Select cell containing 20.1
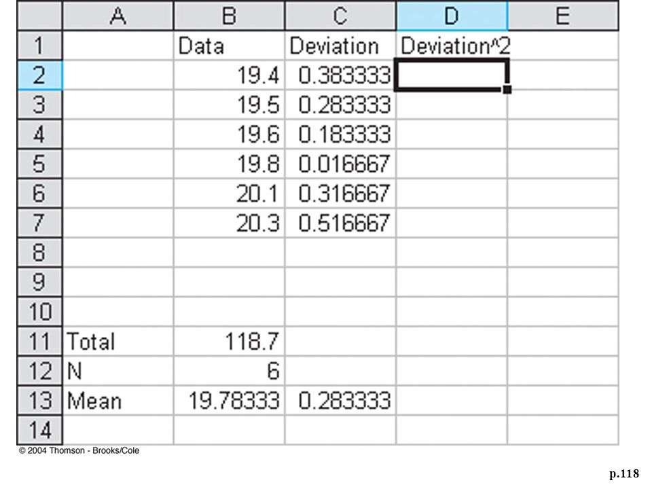 coord(229,194)
